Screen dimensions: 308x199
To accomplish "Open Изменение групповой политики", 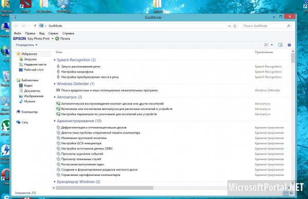I will coord(84,138).
